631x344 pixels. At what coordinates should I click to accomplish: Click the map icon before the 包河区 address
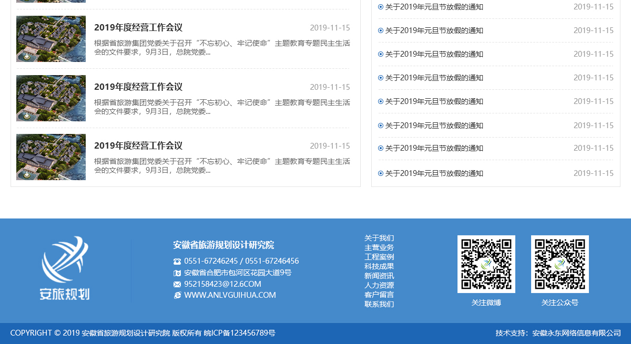(177, 273)
